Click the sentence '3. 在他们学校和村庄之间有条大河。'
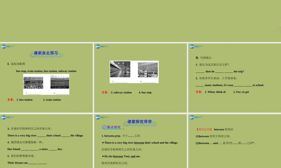The height and width of the screenshot is (168, 281). coord(30,129)
